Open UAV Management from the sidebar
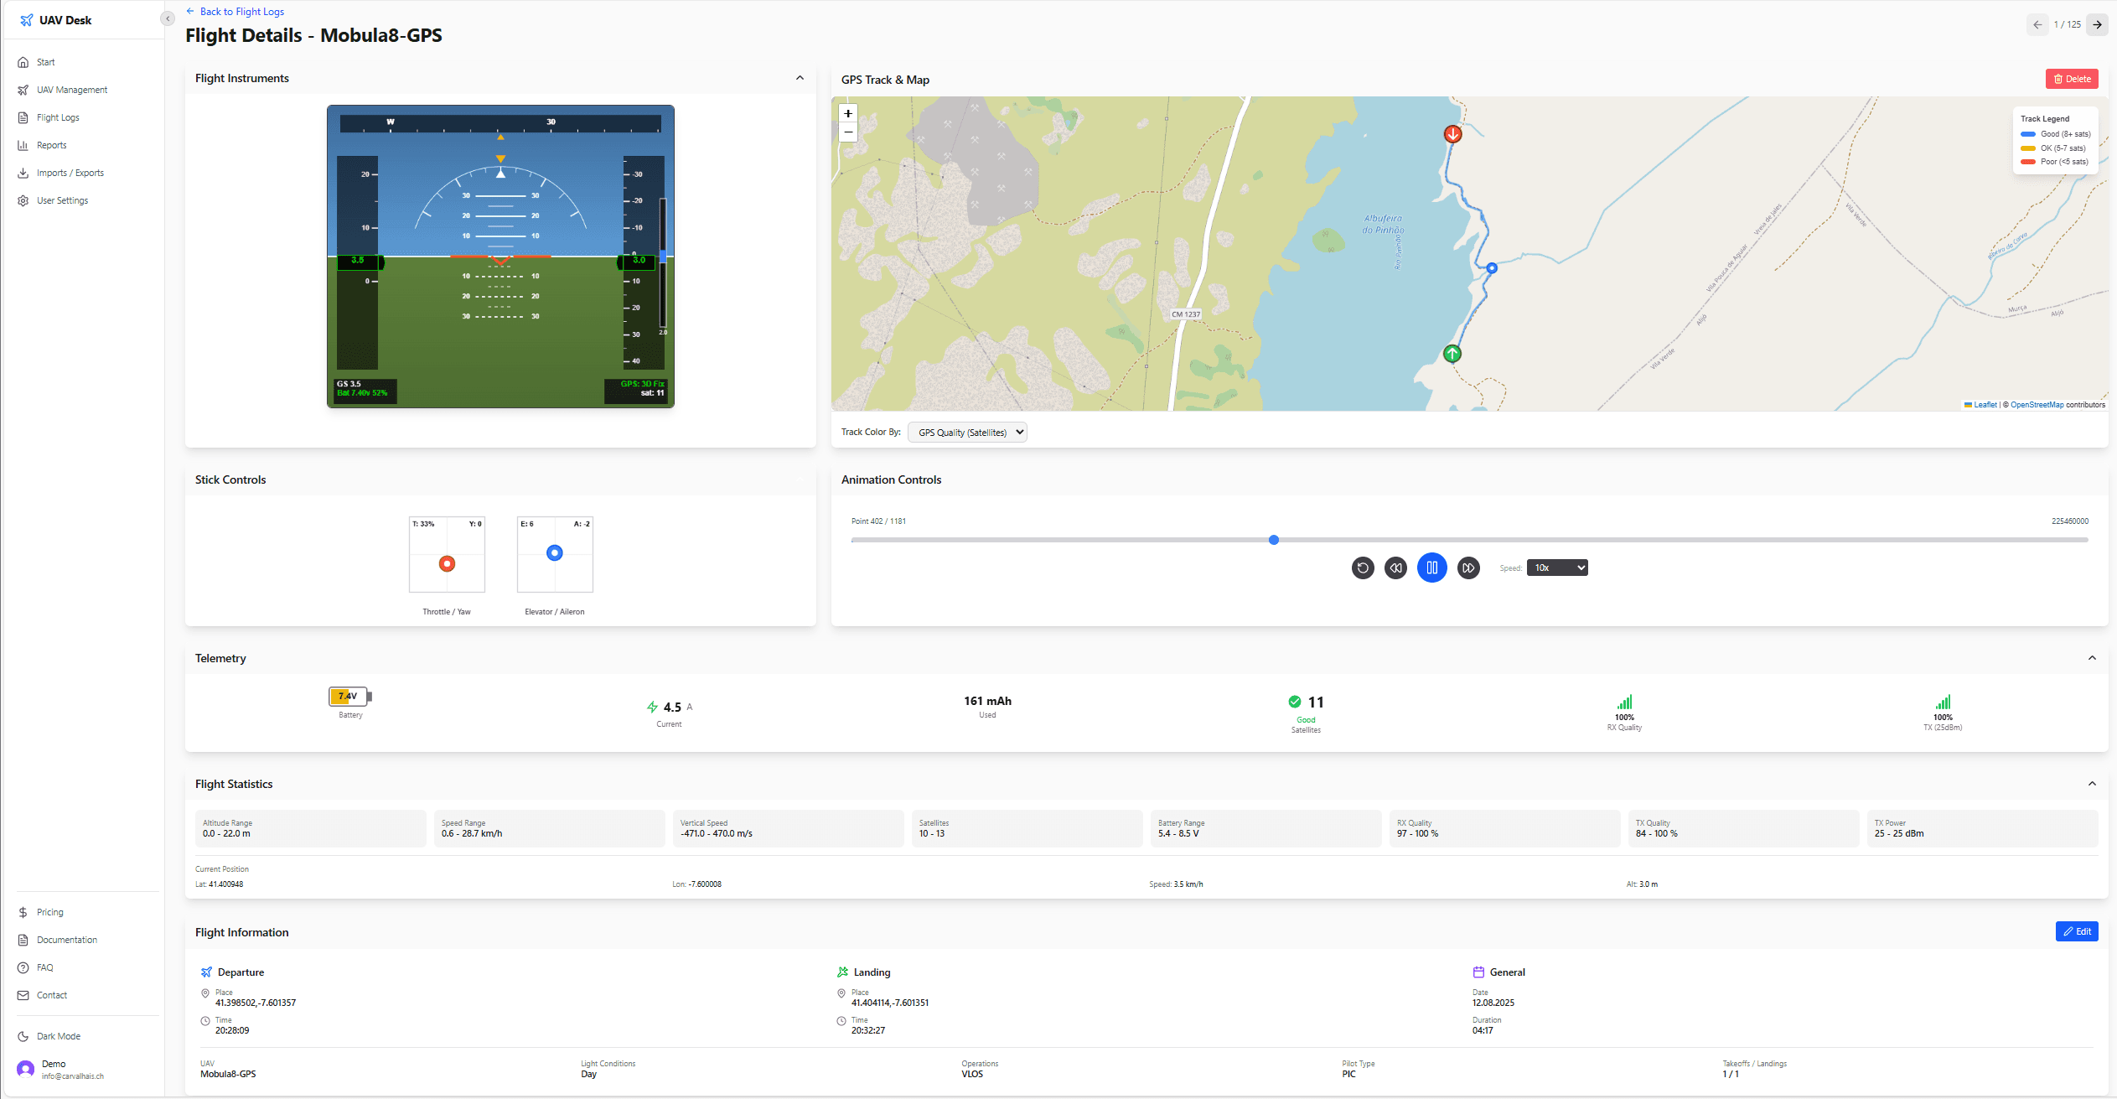This screenshot has width=2117, height=1099. tap(71, 90)
